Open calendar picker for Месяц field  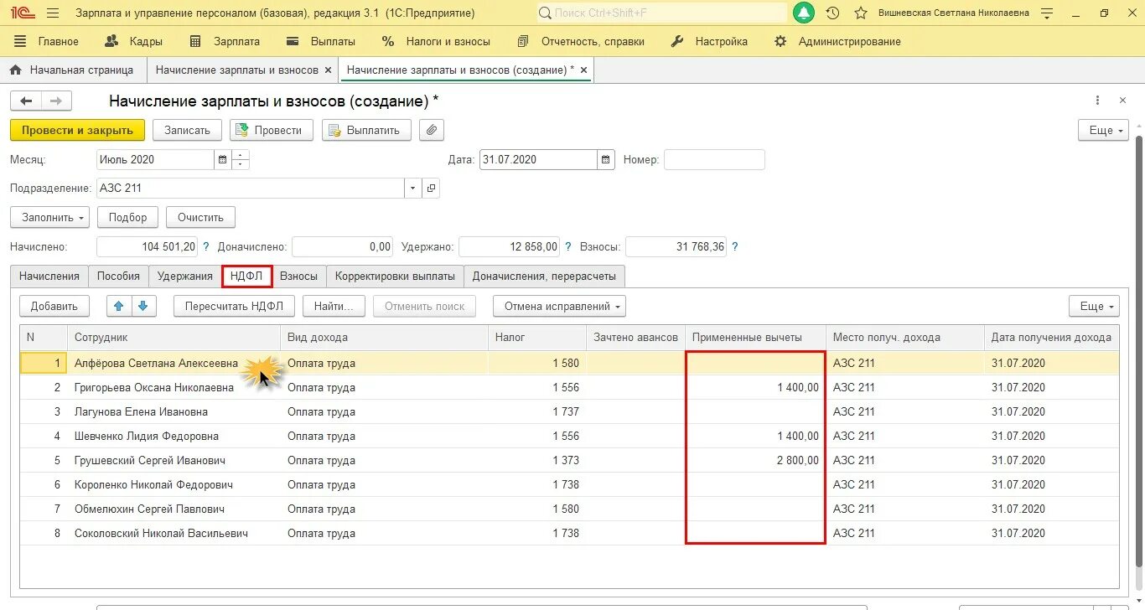pos(222,159)
